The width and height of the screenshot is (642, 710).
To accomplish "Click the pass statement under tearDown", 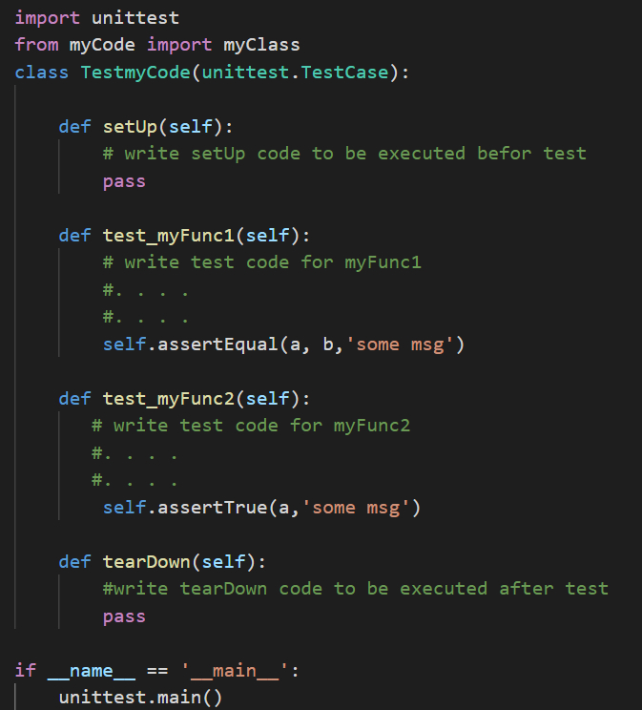I will click(x=124, y=616).
